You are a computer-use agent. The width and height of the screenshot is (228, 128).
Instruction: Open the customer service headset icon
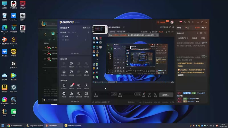(x=184, y=22)
